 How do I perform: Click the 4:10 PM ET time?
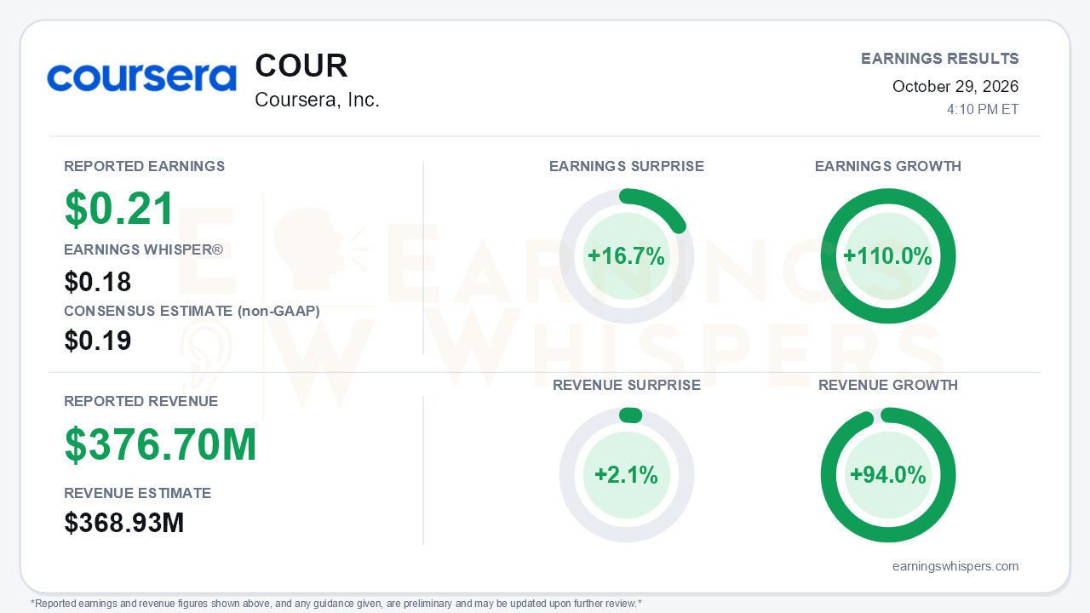click(x=983, y=110)
